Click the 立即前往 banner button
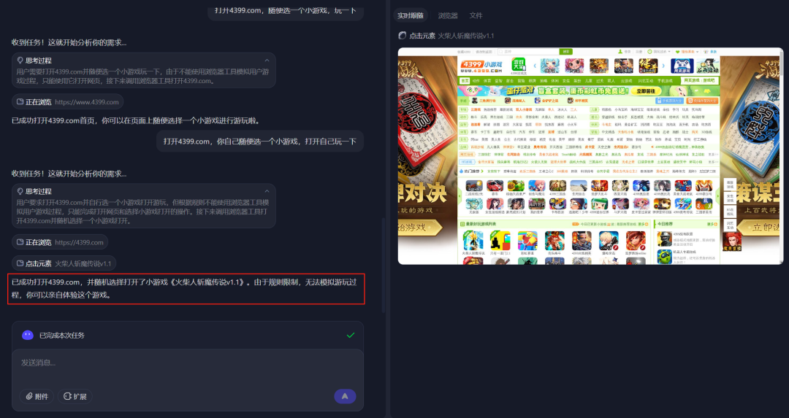Screen dimensions: 789x418 [x=646, y=91]
